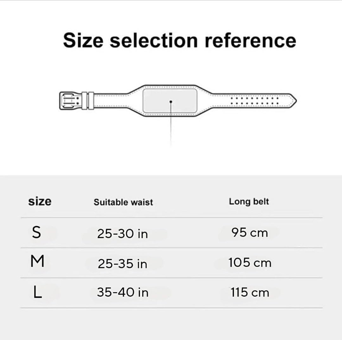Select the S size row label

37,233
